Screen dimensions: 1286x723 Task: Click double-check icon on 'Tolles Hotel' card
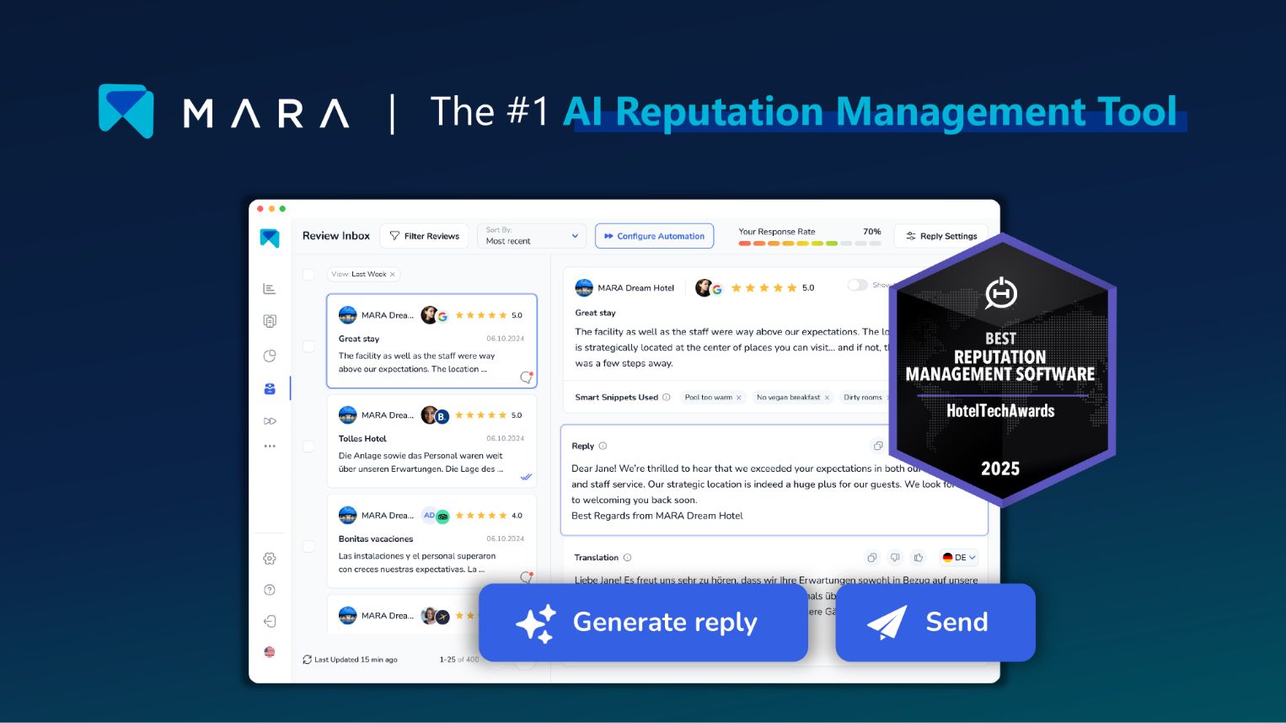pos(526,477)
